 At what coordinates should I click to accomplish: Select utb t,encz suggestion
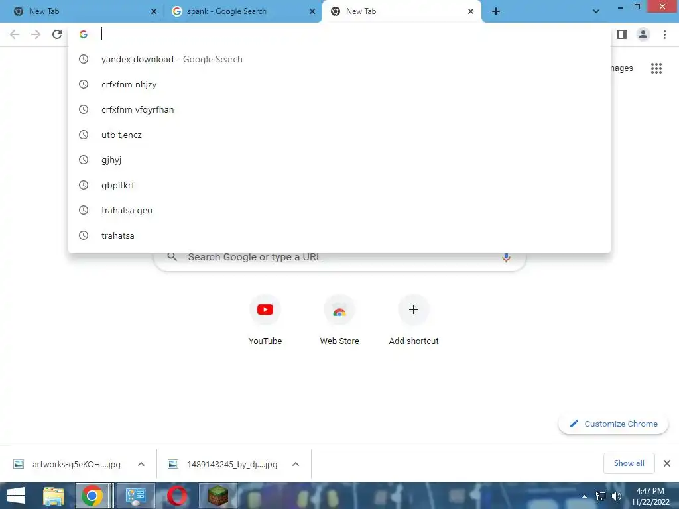pyautogui.click(x=339, y=135)
